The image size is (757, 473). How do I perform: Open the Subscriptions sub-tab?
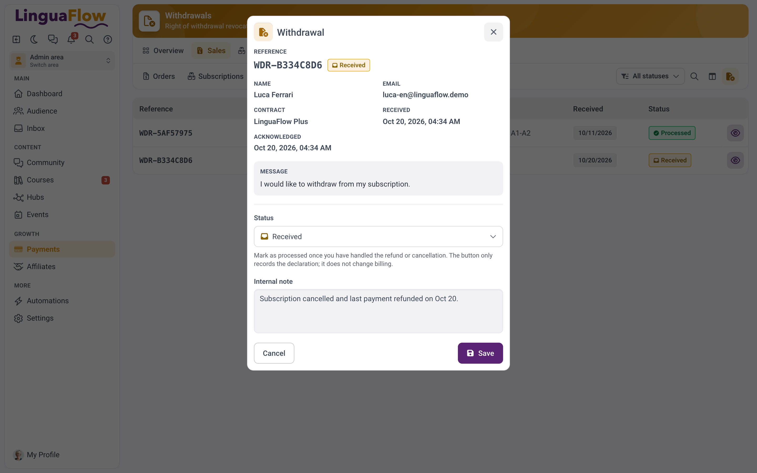[x=215, y=76]
